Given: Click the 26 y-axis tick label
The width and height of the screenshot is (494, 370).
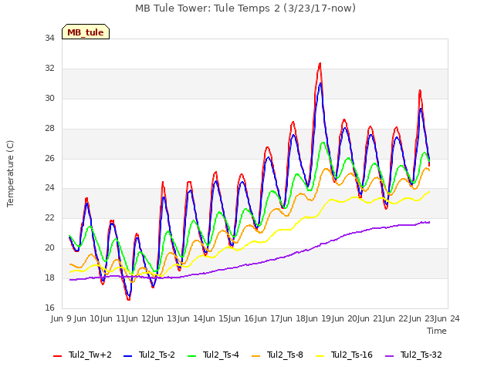Looking at the screenshot, I should tap(49, 158).
